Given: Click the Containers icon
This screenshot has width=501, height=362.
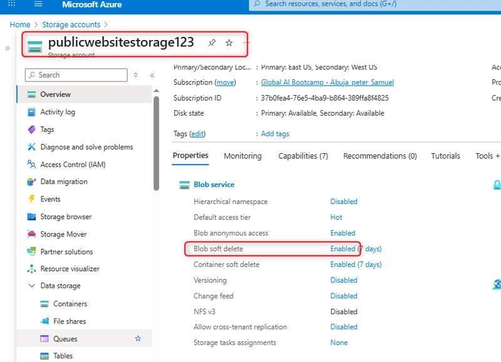Looking at the screenshot, I should (x=44, y=304).
